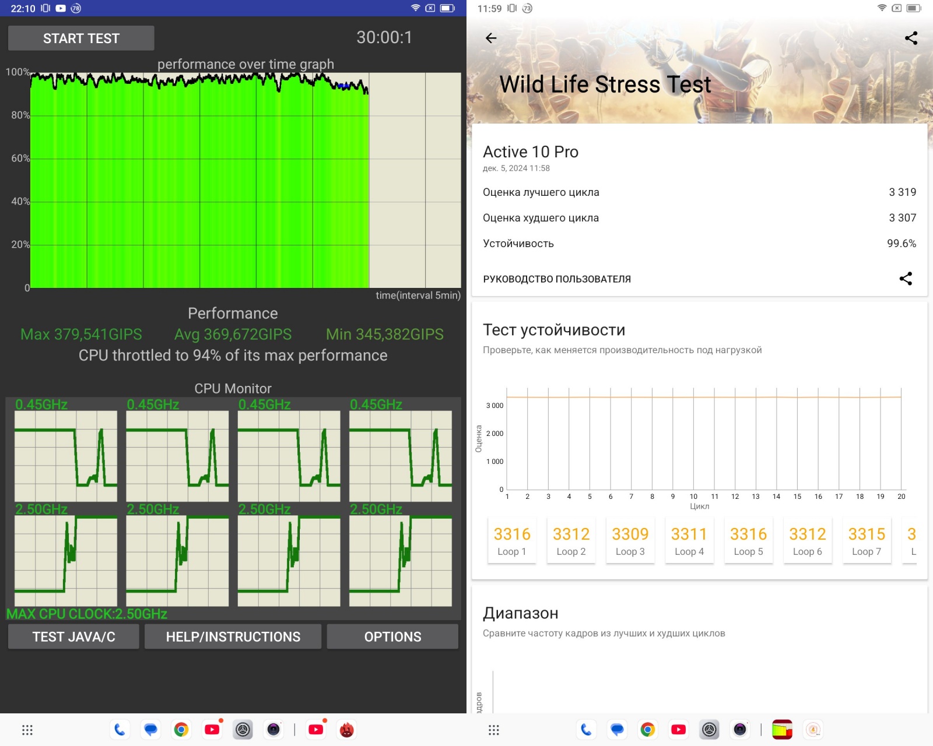Open the Phone app in the right dock
Screen dimensions: 933x746
tap(586, 730)
